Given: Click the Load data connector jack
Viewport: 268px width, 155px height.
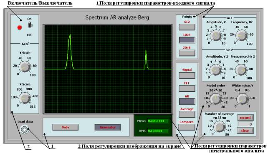Looking at the screenshot, I should [24, 130].
